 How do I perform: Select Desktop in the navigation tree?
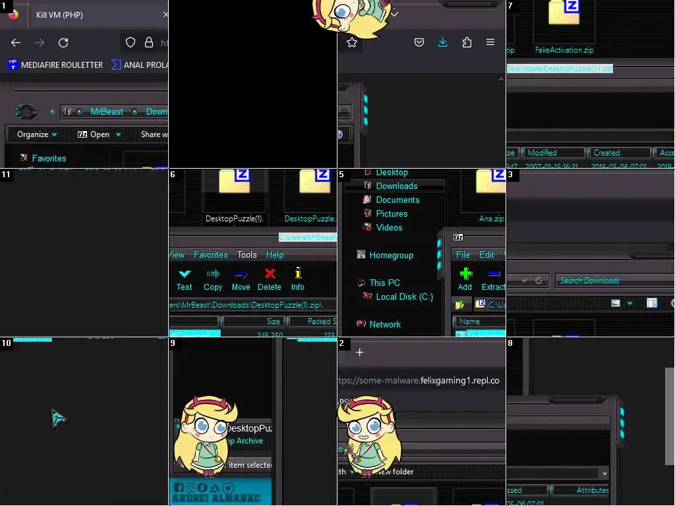[392, 173]
